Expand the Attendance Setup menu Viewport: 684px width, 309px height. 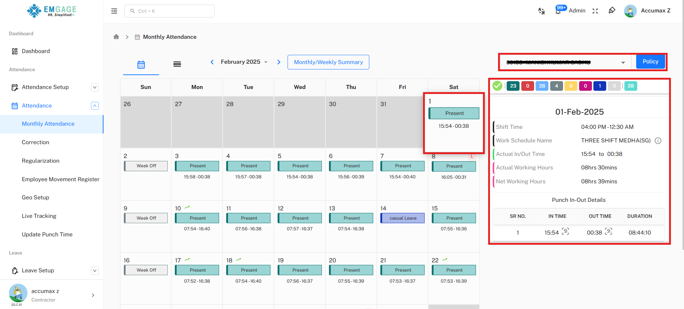point(95,87)
